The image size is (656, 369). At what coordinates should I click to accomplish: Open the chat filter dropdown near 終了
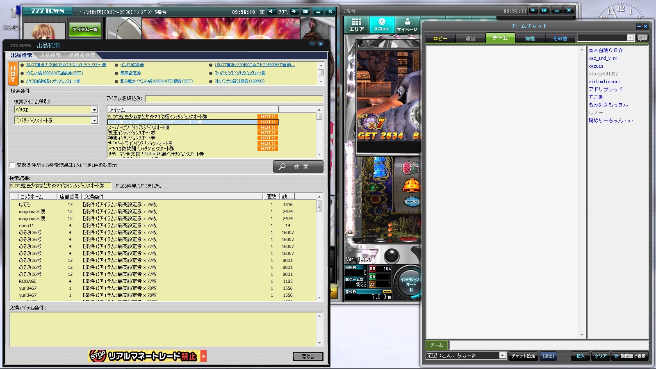coord(606,38)
